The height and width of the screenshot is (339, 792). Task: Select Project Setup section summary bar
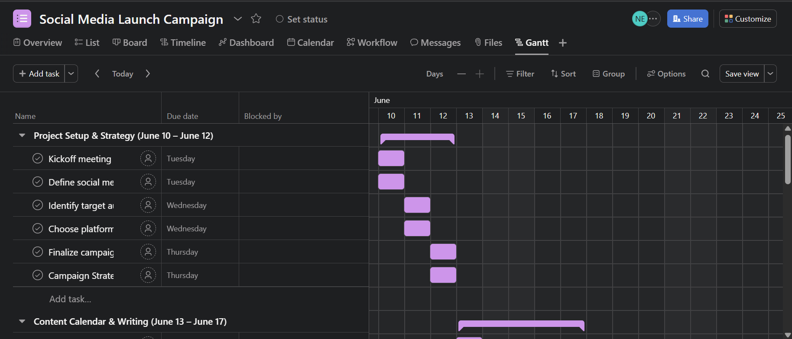click(417, 138)
